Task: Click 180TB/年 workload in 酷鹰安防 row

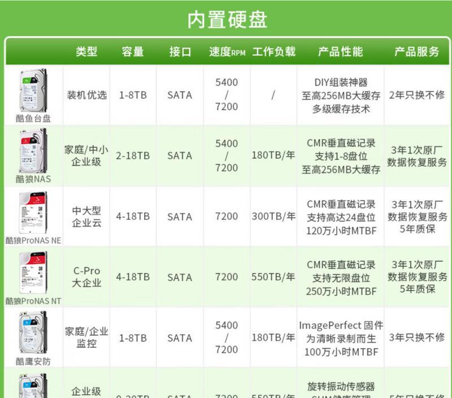Action: point(273,337)
